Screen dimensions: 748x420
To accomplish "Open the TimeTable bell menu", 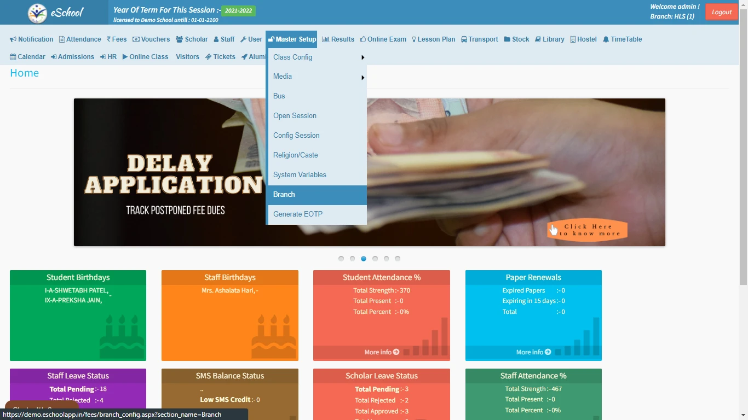I will click(622, 39).
